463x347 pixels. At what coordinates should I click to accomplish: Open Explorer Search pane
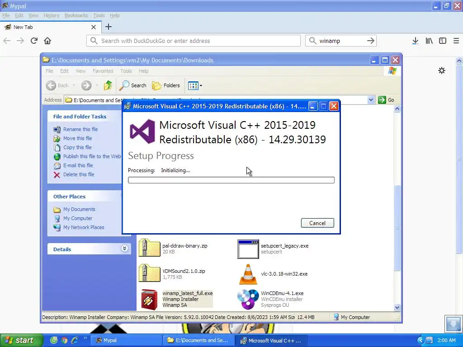pyautogui.click(x=133, y=85)
